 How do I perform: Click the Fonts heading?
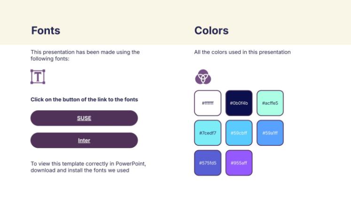coord(46,30)
